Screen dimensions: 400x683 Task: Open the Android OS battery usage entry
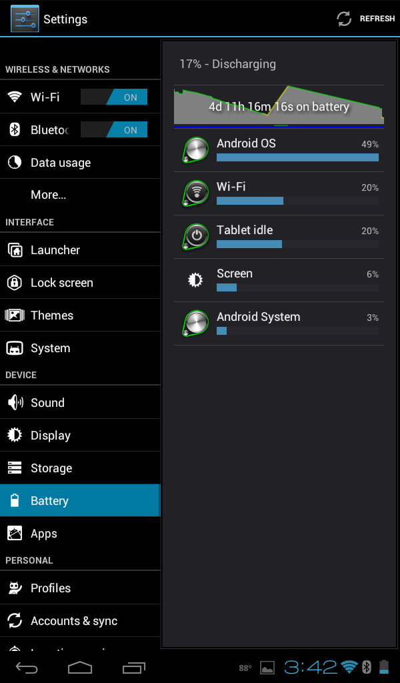pos(279,150)
